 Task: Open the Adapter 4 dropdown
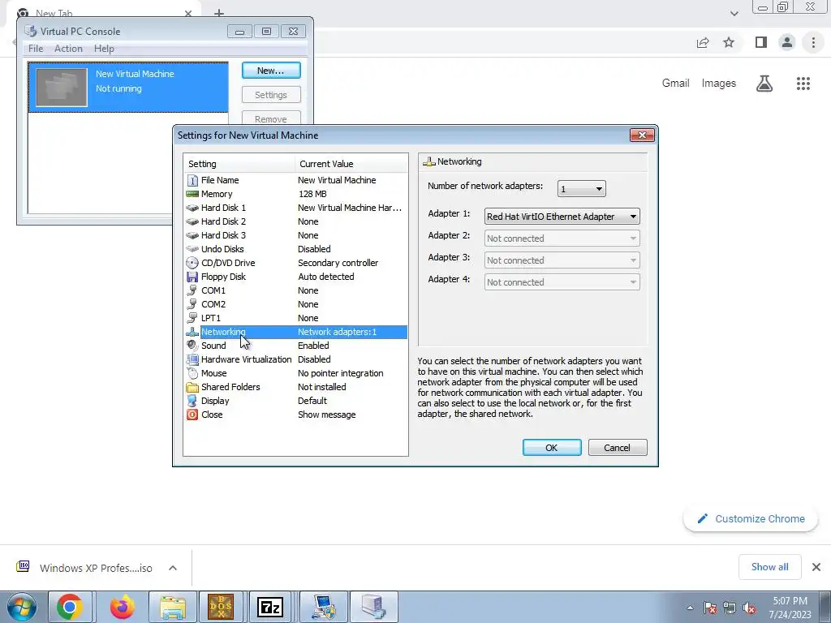click(562, 281)
